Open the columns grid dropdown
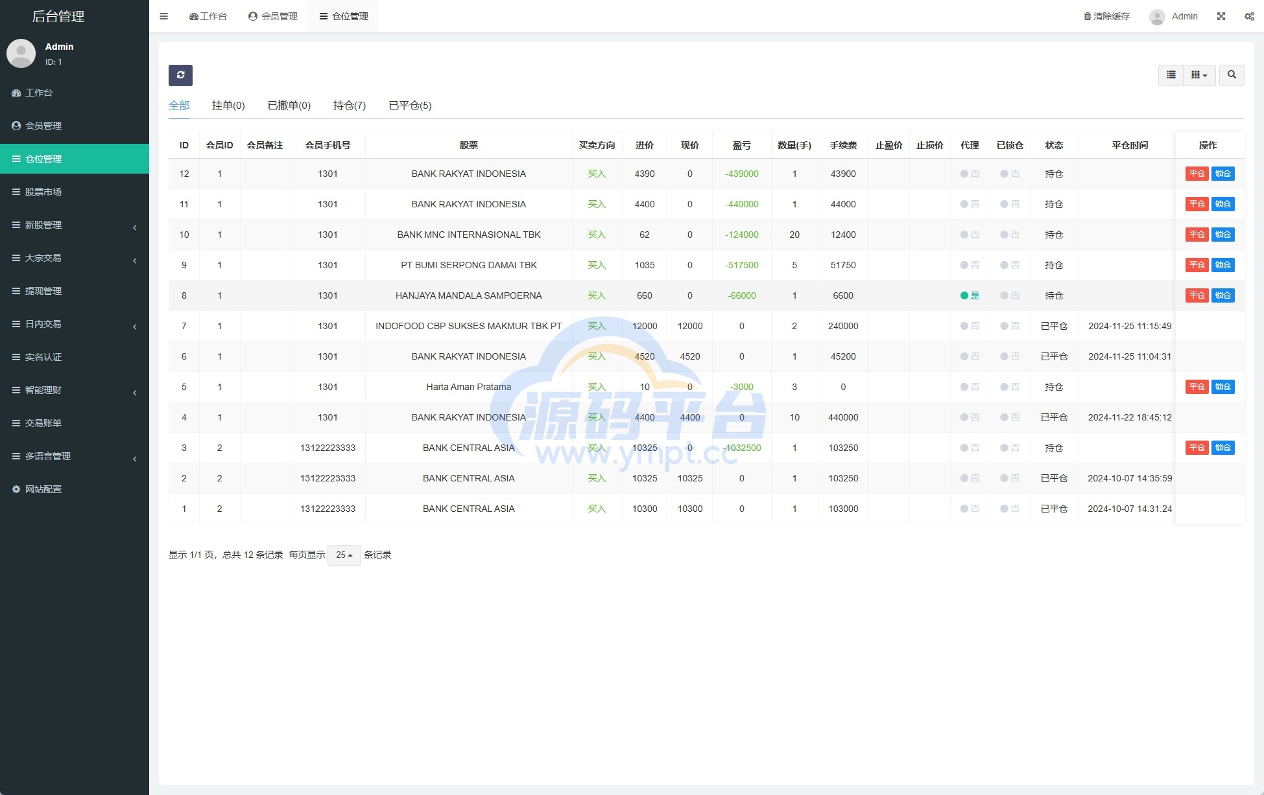 pos(1198,75)
